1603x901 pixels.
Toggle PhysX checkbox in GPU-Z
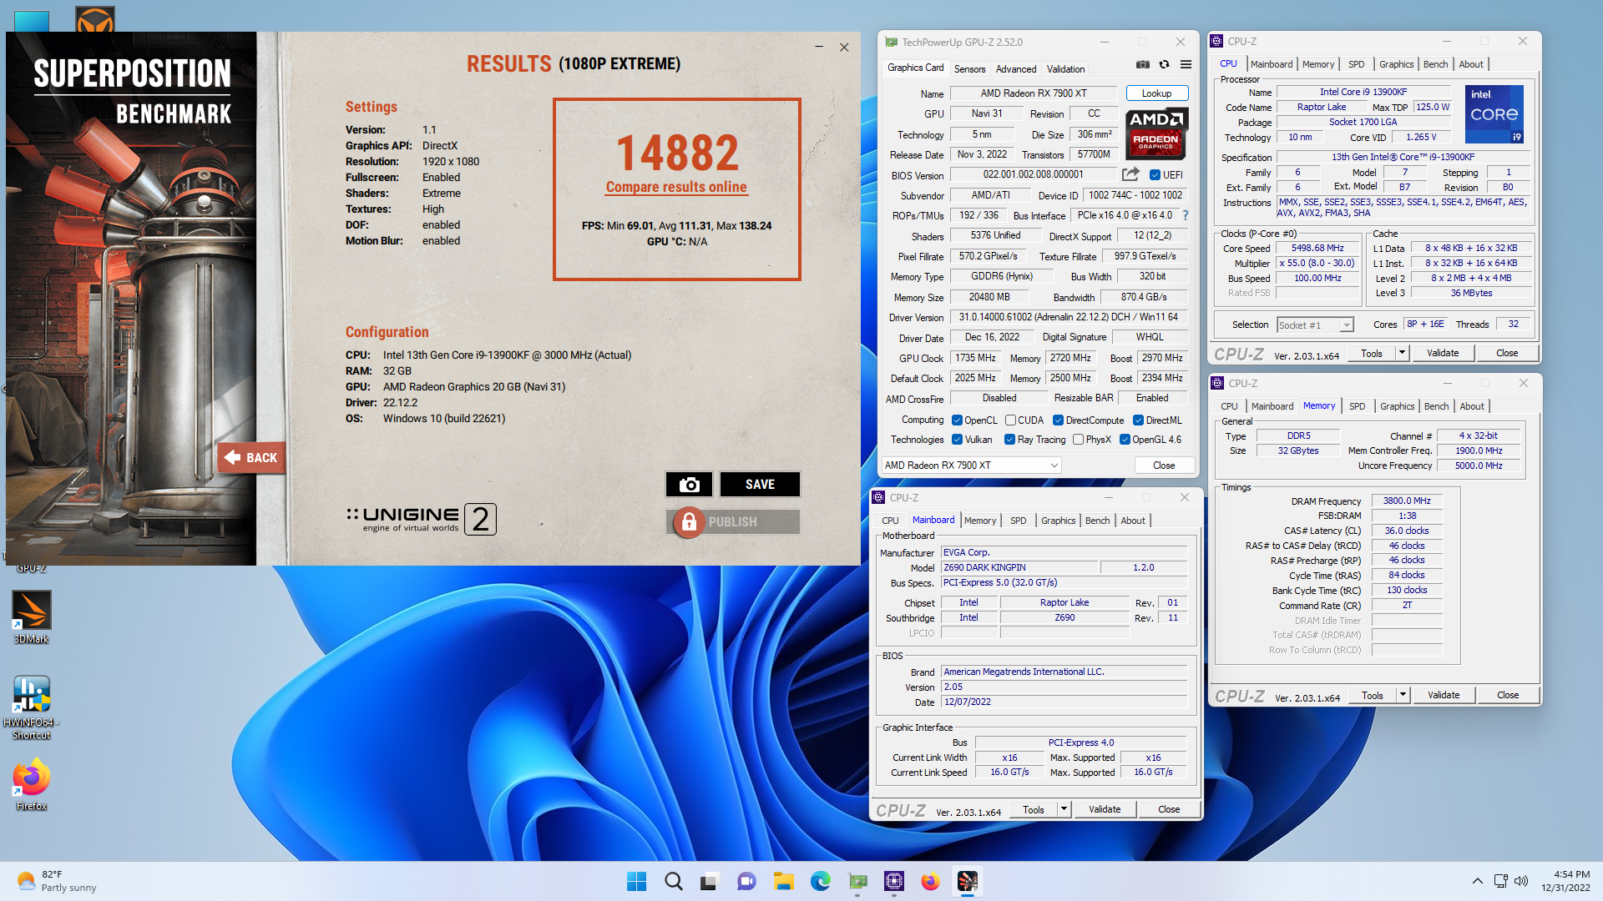point(1078,440)
